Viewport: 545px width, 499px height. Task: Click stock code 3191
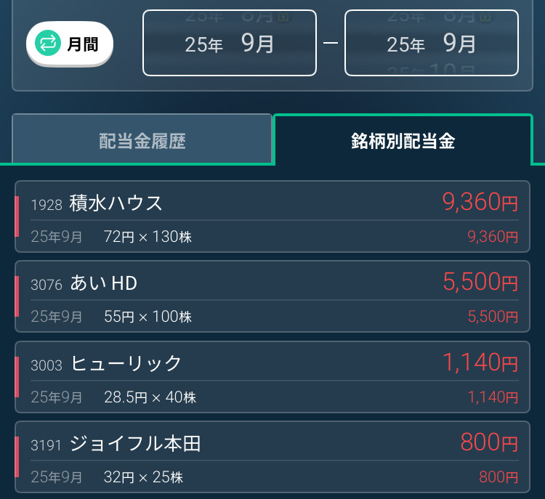[x=47, y=445]
